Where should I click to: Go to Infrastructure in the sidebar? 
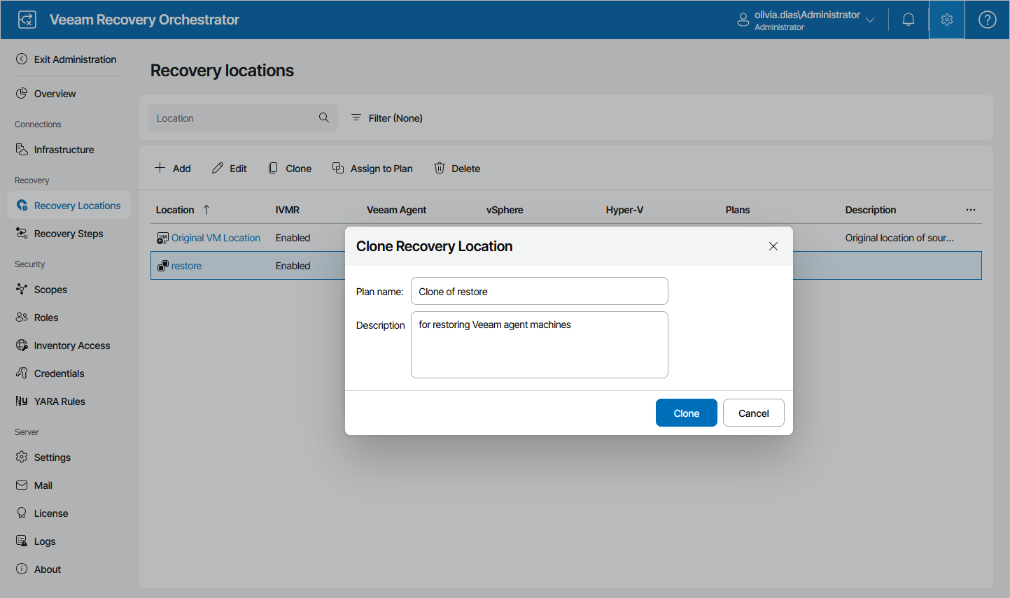(x=64, y=150)
